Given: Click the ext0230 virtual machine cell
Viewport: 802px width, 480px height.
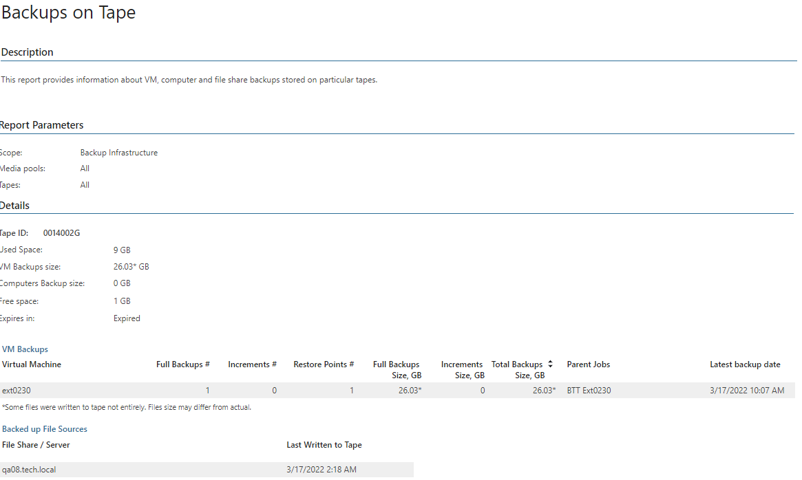Looking at the screenshot, I should pyautogui.click(x=17, y=391).
